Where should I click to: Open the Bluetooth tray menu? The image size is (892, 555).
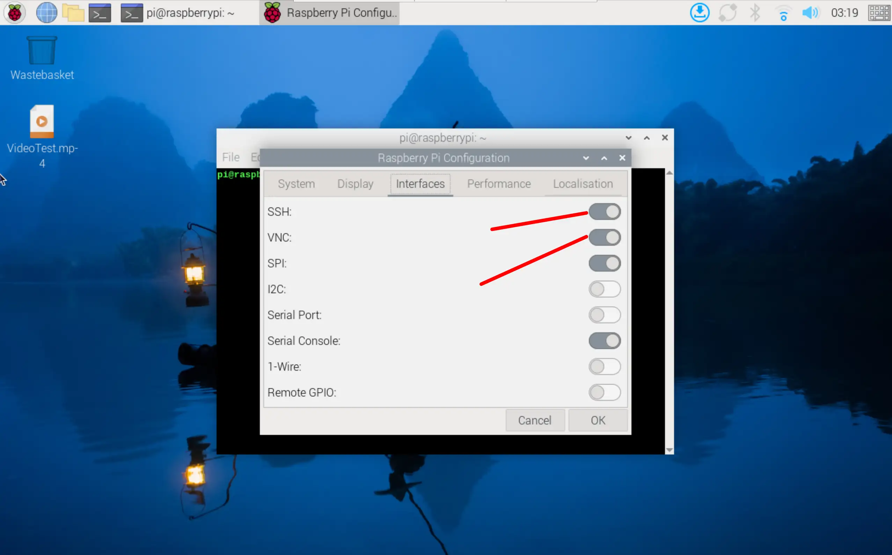coord(755,13)
